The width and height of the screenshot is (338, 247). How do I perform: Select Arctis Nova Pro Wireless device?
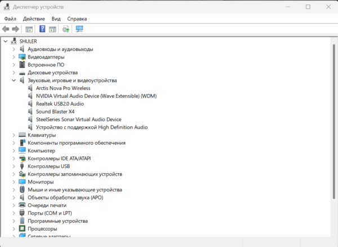[63, 88]
